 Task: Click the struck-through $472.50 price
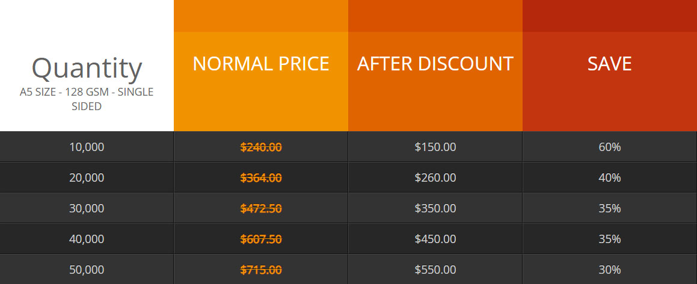coord(261,208)
